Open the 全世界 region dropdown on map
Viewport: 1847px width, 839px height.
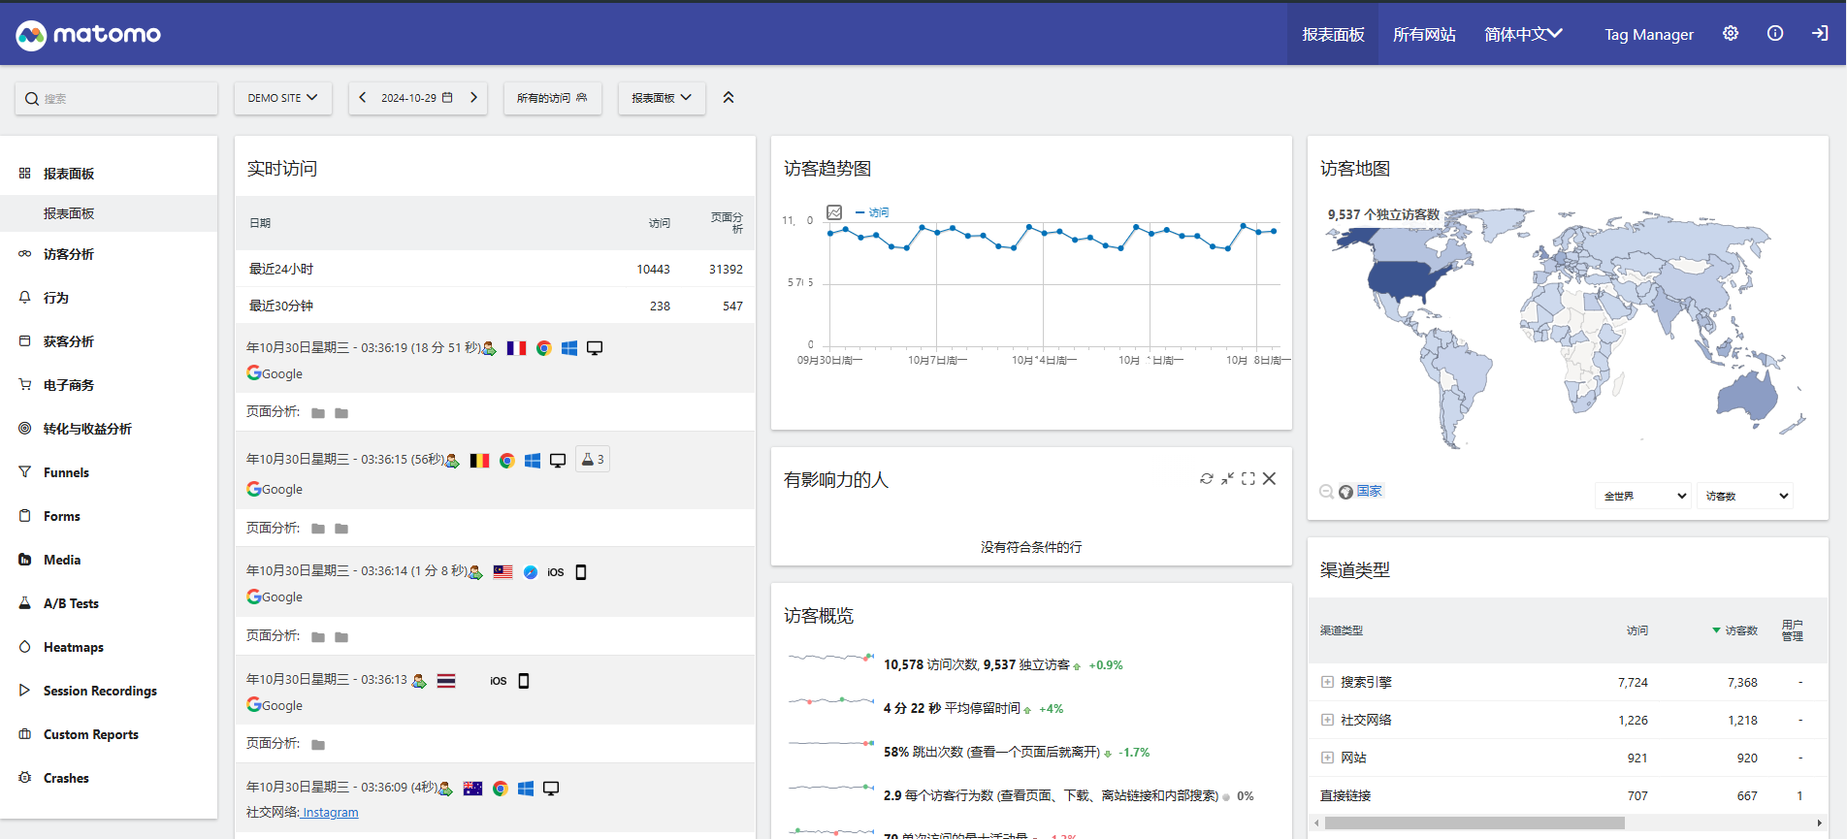(1643, 496)
